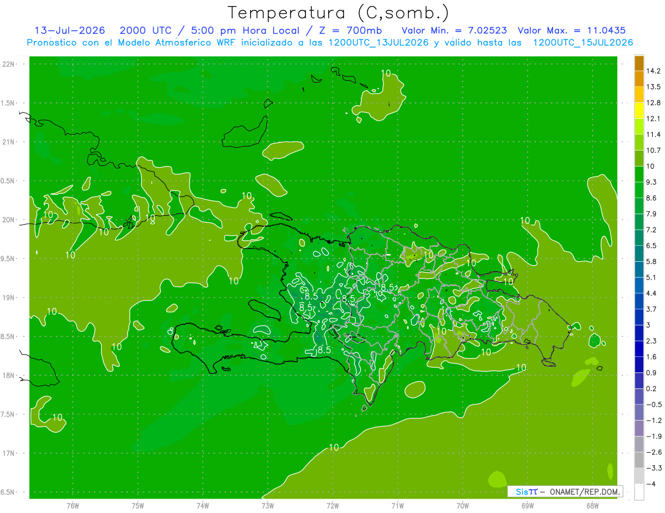Select the "Valor Max. = 11.0435" text
Viewport: 665px width, 513px height.
[x=572, y=30]
